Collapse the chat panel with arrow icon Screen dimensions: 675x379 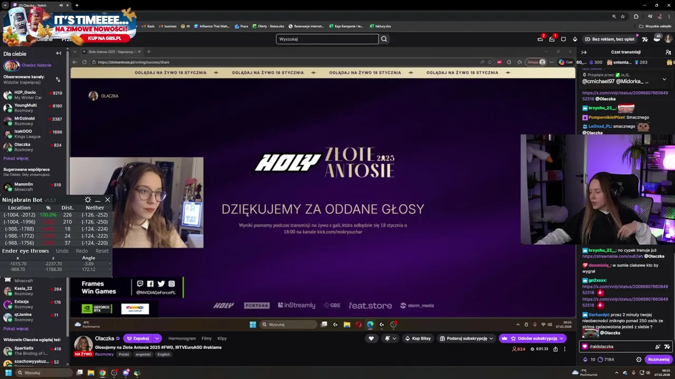pos(584,52)
